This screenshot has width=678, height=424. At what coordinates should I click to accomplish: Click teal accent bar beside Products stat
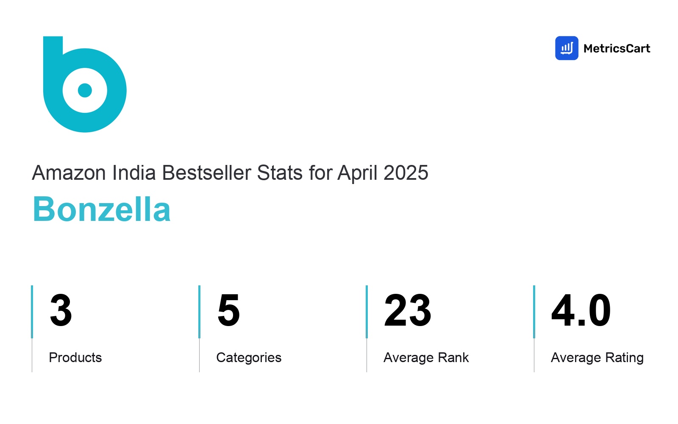click(x=32, y=312)
